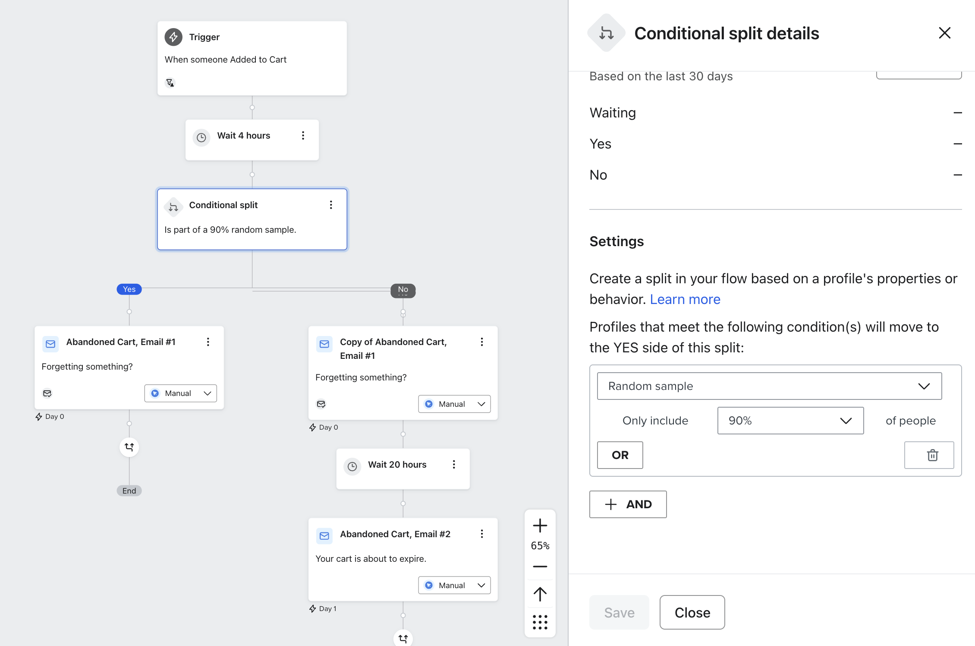Click the grid dots icon
This screenshot has width=975, height=646.
(540, 622)
